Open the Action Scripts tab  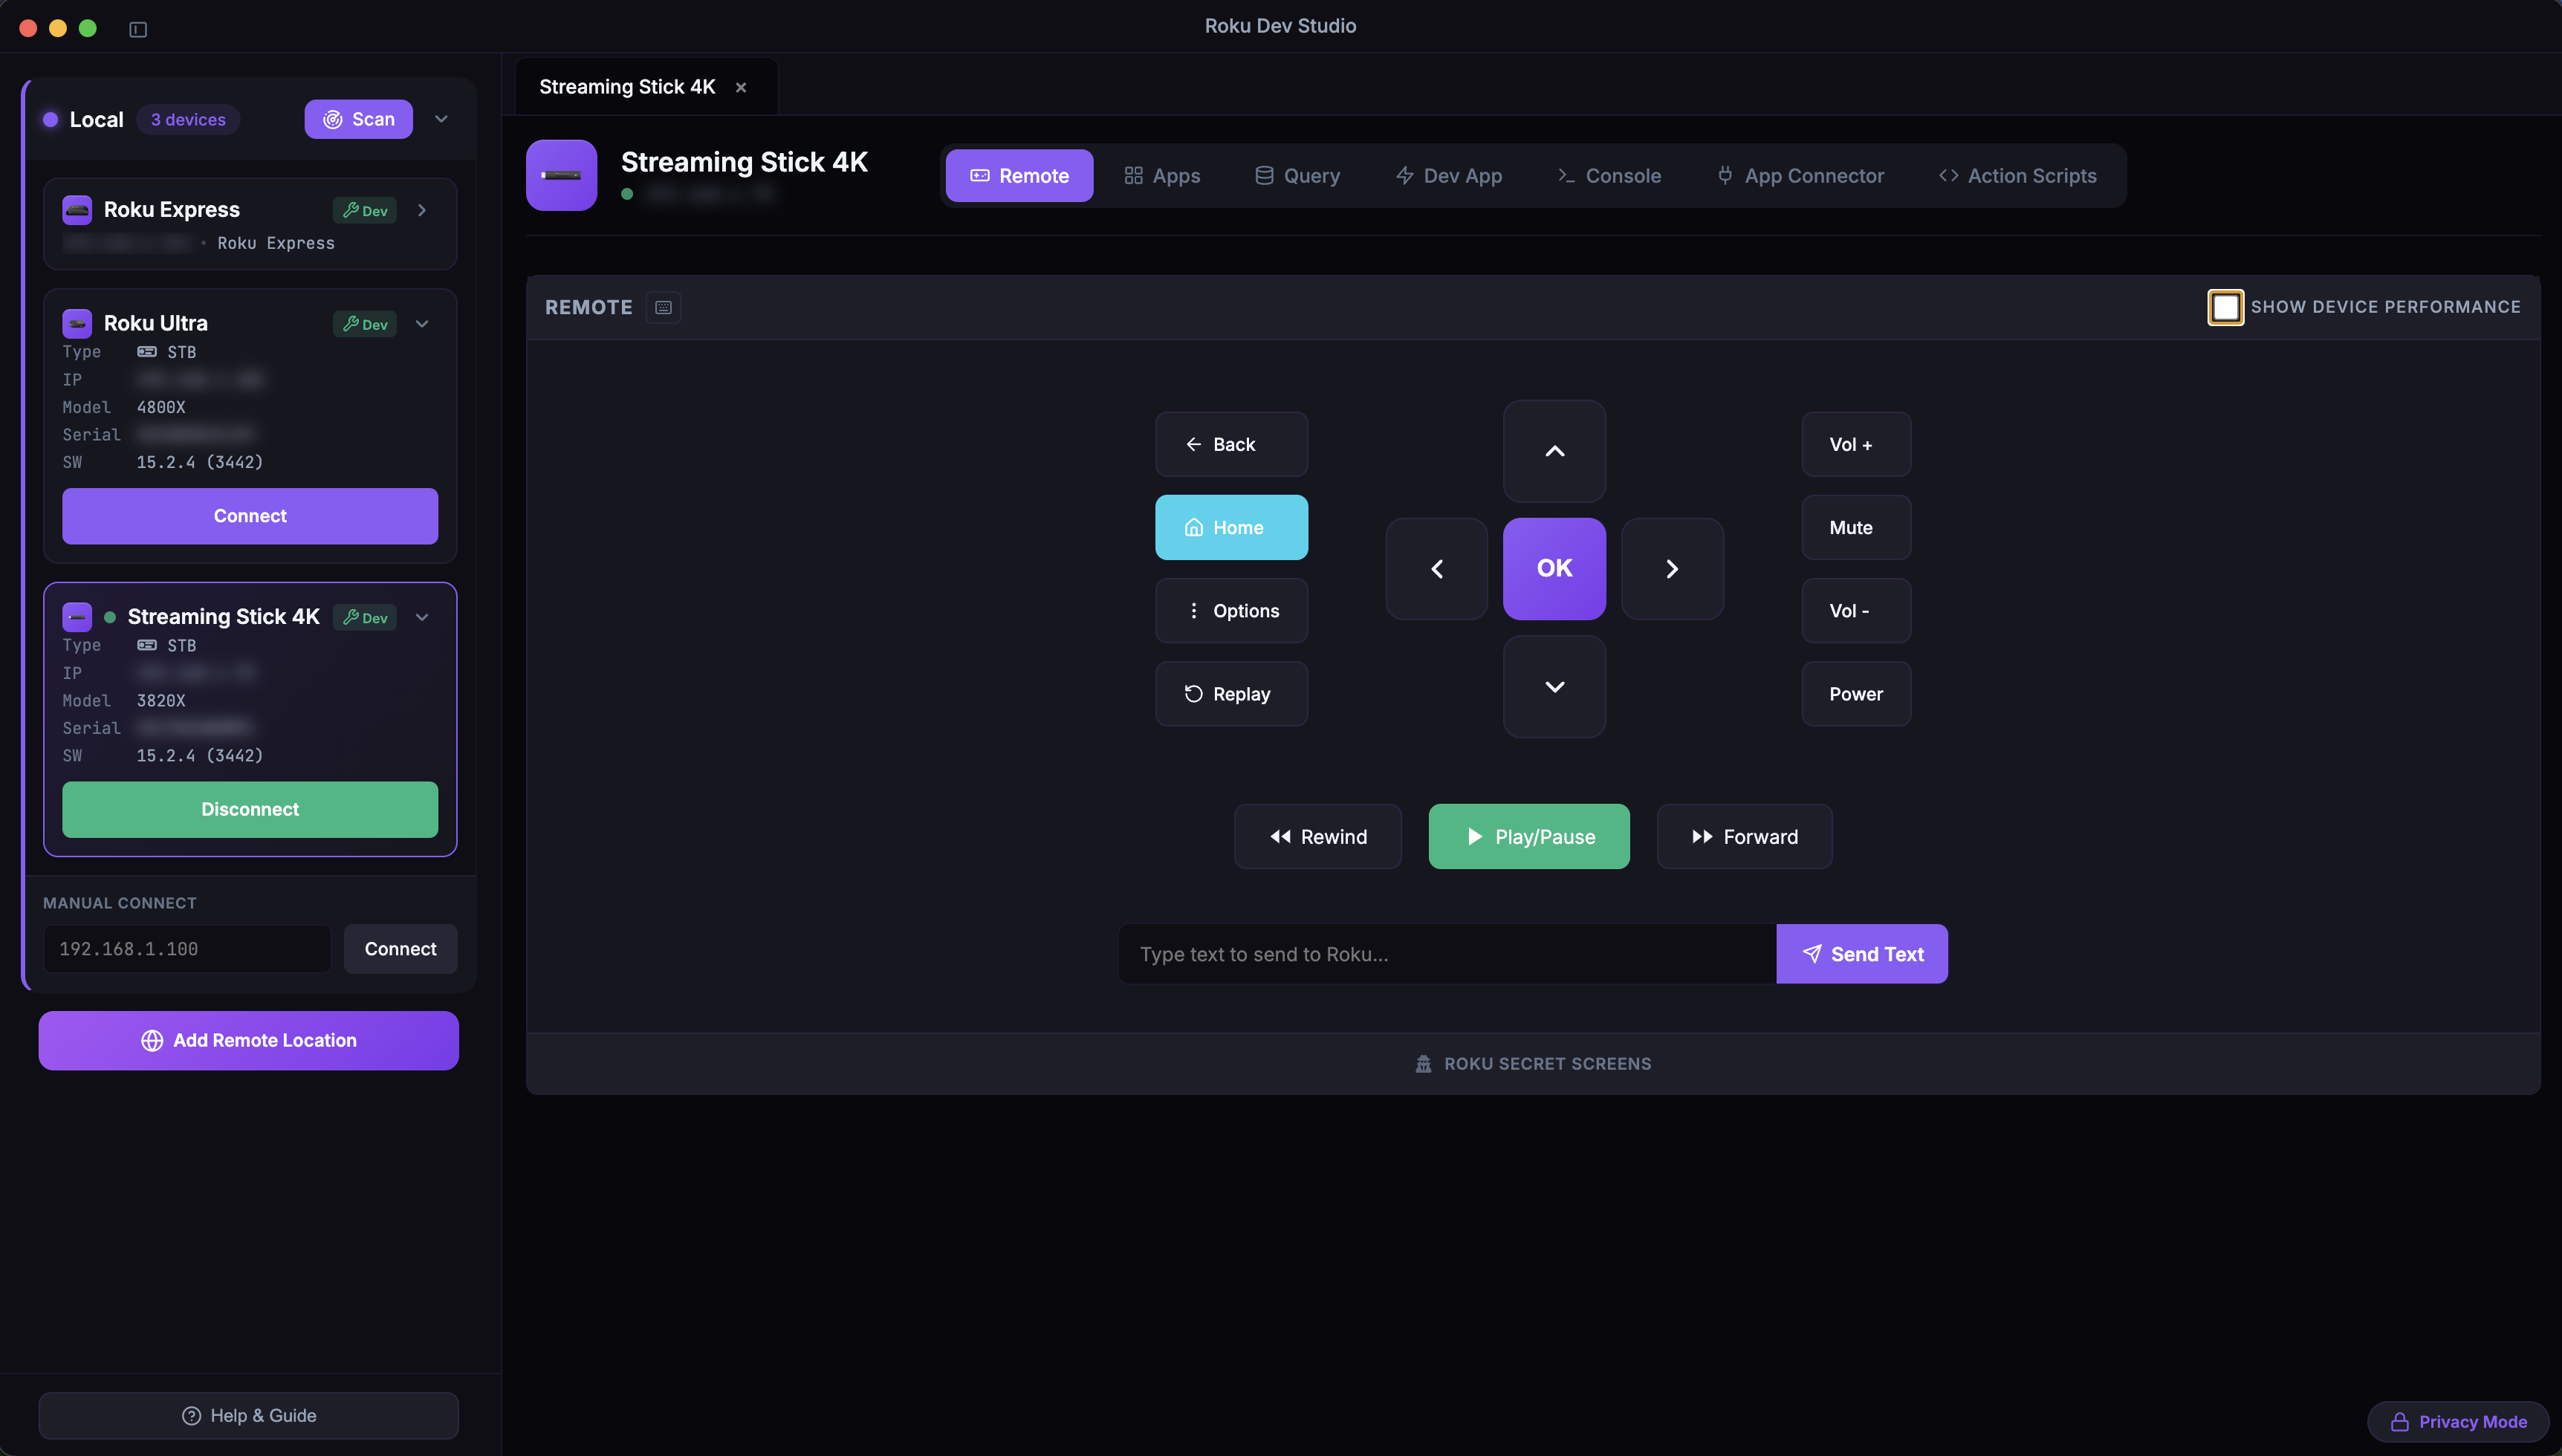(2018, 176)
